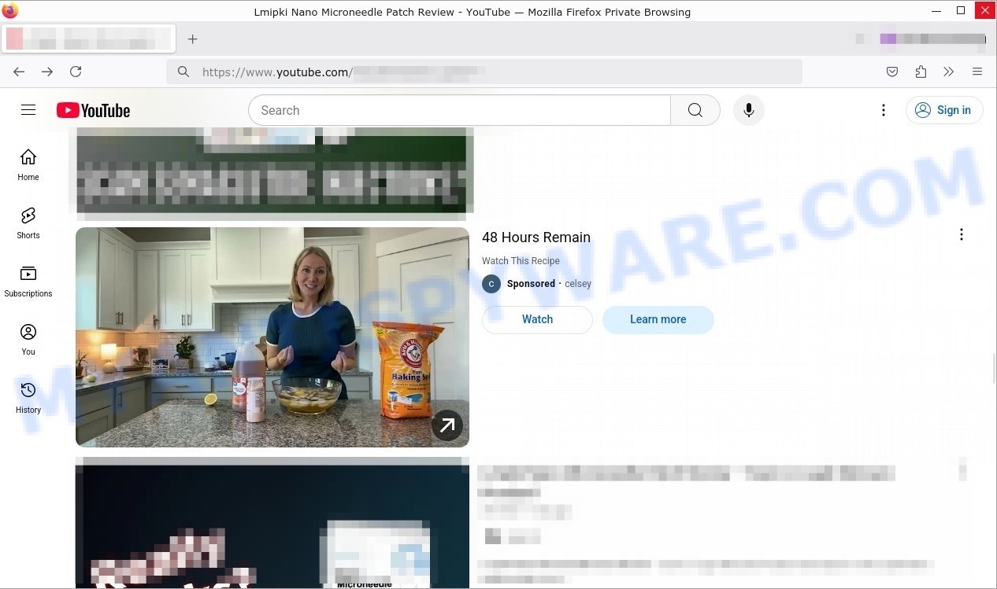
Task: Click into the YouTube search box
Action: [x=459, y=110]
